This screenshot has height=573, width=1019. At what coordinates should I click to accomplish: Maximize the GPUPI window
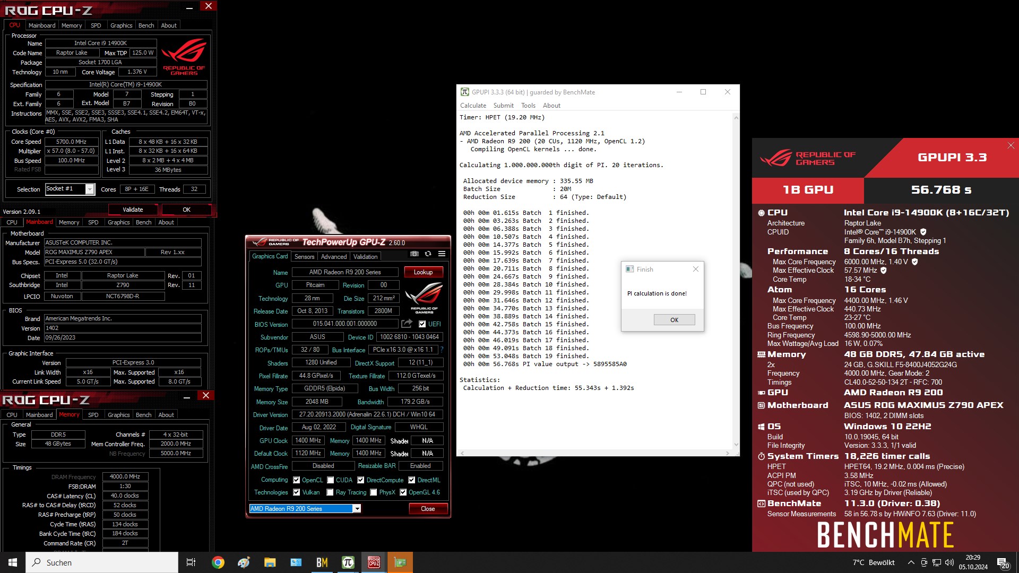click(x=703, y=92)
